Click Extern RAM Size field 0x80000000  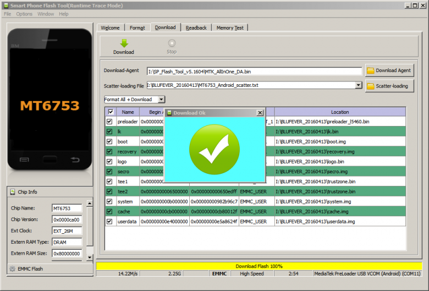click(x=67, y=254)
